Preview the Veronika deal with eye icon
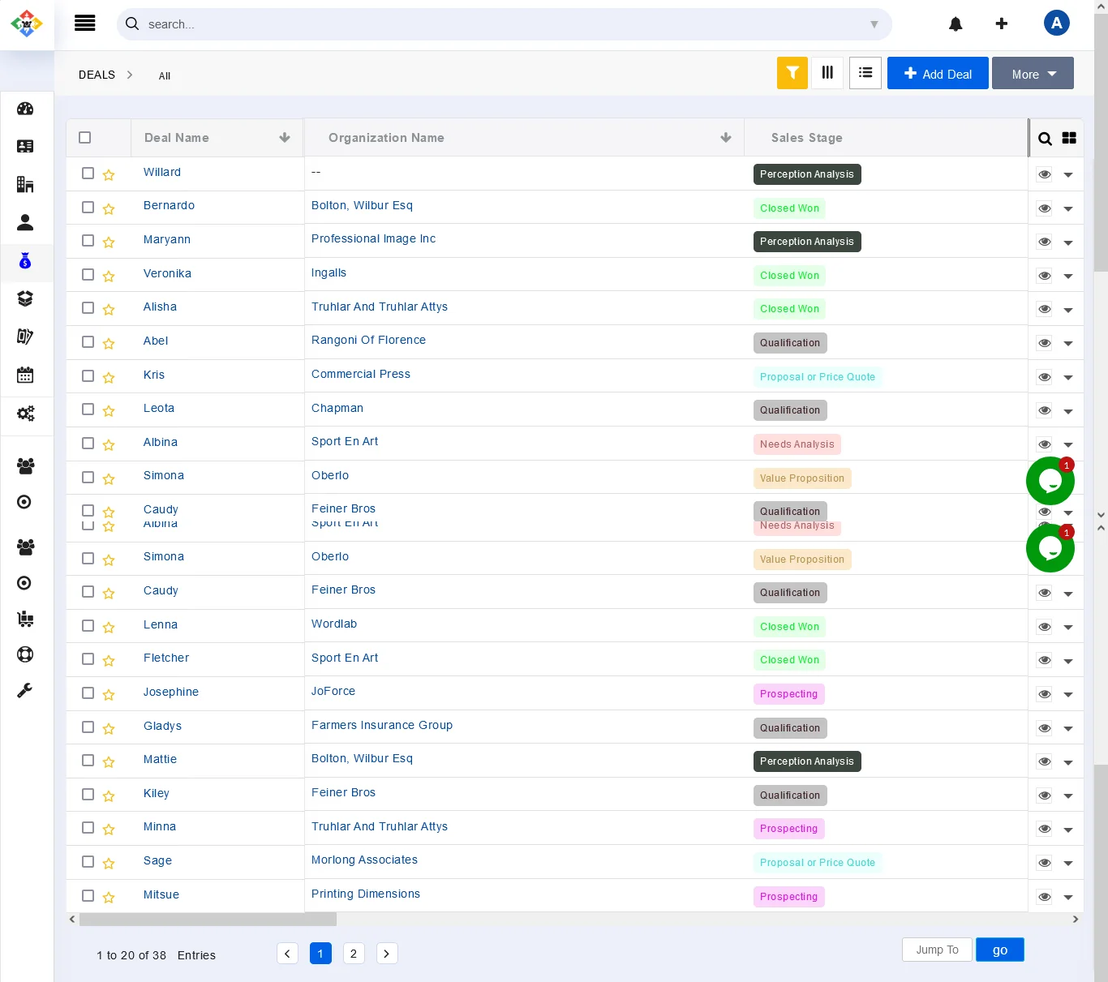Viewport: 1108px width, 982px height. click(1045, 276)
